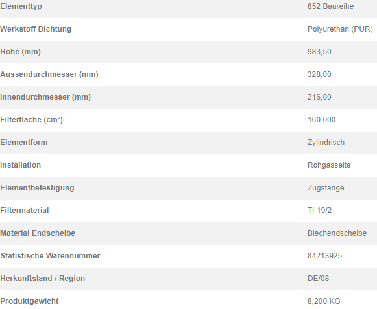This screenshot has width=377, height=309.
Task: Click the Filterfläche (cm²) label
Action: pos(32,120)
